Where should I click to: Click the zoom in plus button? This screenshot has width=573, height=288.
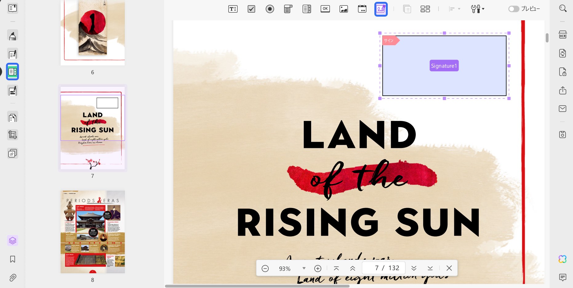(318, 268)
